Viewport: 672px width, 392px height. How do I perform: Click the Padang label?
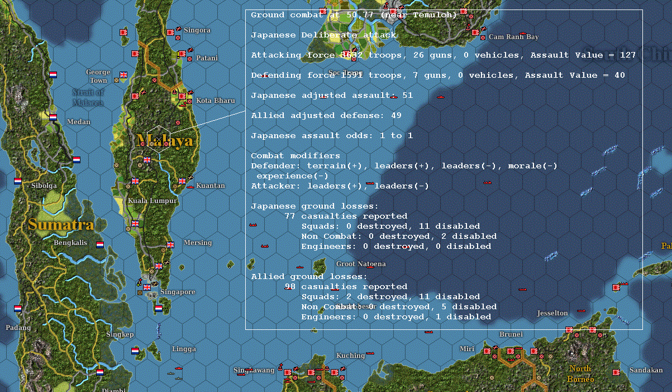tap(18, 328)
